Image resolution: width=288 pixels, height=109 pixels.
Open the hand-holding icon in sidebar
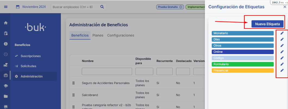[x=6, y=65]
